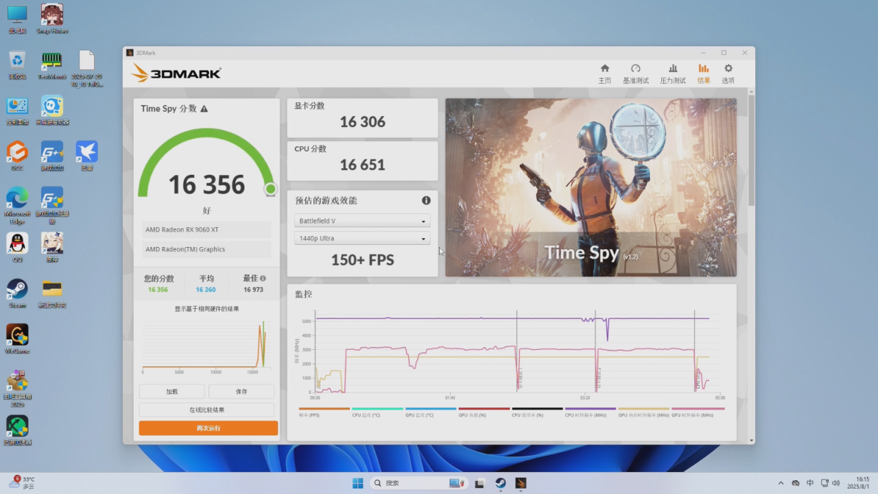This screenshot has height=494, width=878.
Task: Select the 结果 results tab
Action: (704, 73)
